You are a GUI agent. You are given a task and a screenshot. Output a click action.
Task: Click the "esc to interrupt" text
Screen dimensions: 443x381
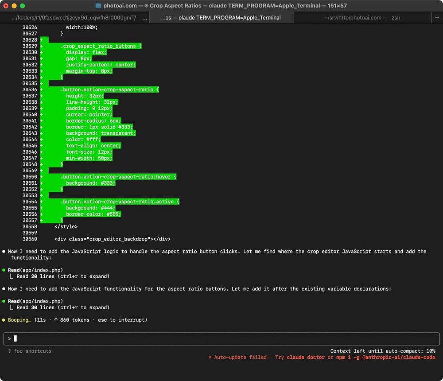pos(122,320)
